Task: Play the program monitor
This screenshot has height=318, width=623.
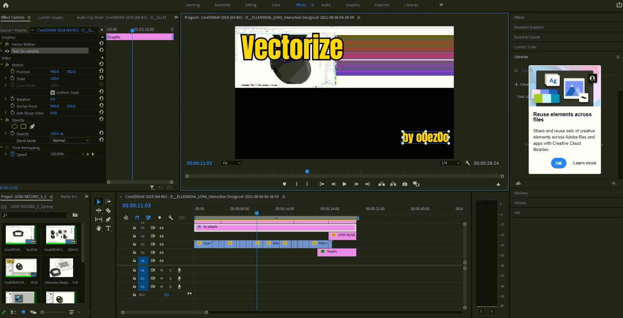Action: 344,184
